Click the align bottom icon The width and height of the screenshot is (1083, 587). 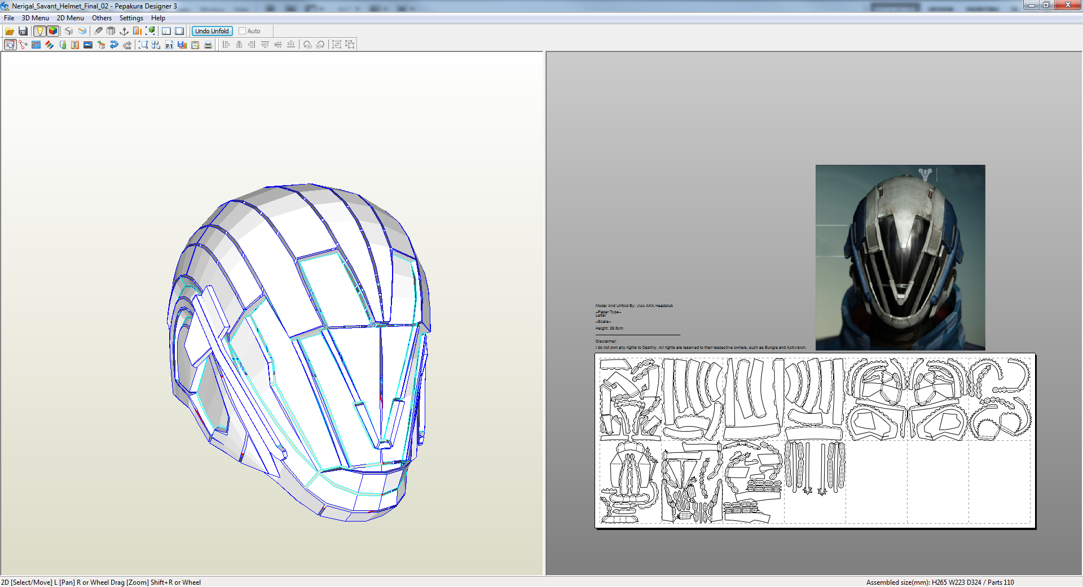[291, 45]
